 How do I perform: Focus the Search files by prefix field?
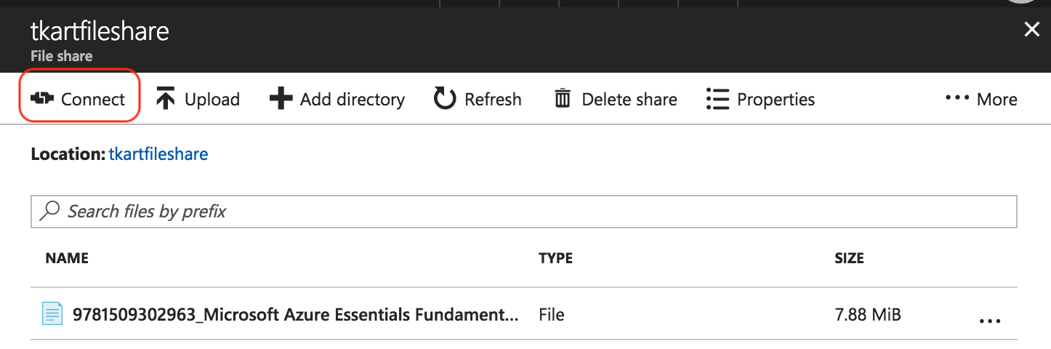point(523,212)
